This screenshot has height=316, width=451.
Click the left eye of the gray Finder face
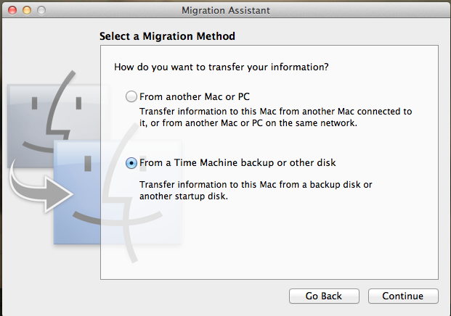coord(35,104)
